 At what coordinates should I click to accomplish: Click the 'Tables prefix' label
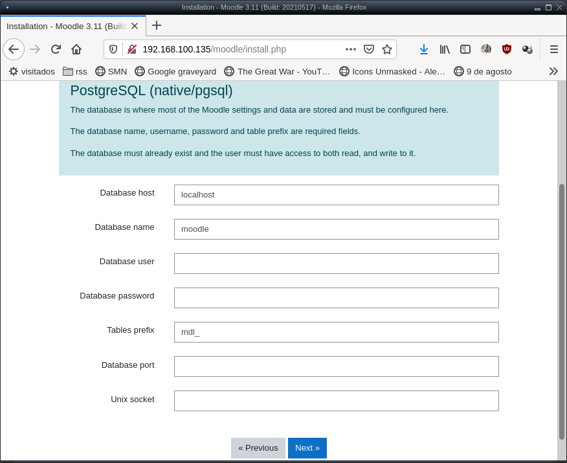131,330
